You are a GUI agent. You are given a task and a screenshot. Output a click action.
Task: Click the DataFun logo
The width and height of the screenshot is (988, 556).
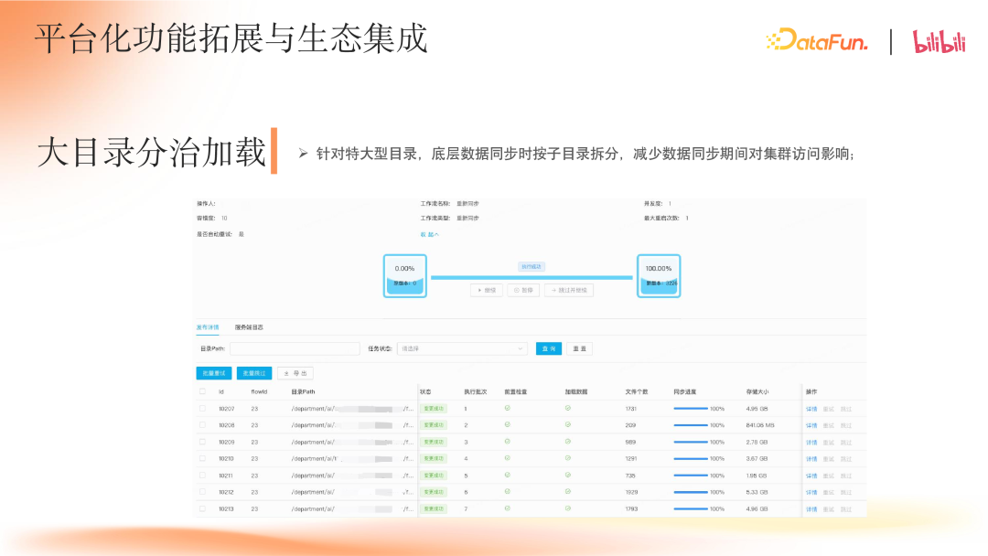817,40
